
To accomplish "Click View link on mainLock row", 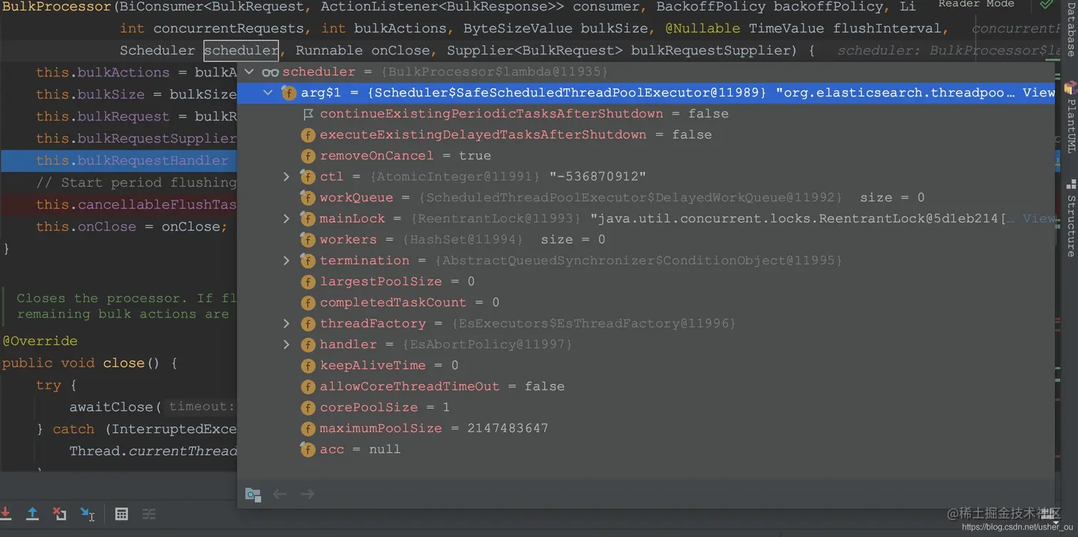I will point(1038,219).
